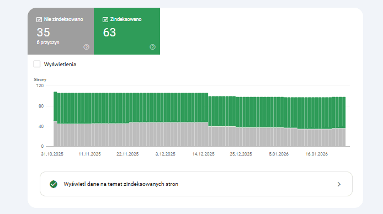Open help icon in Zindeksowano card
The image size is (383, 214).
click(152, 47)
